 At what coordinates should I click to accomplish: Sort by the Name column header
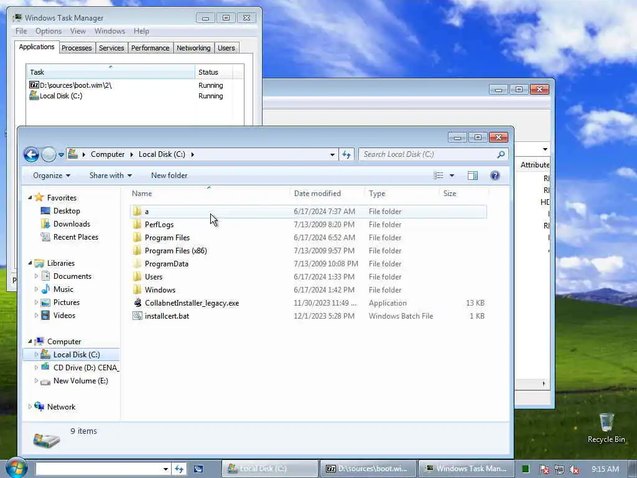pyautogui.click(x=209, y=194)
